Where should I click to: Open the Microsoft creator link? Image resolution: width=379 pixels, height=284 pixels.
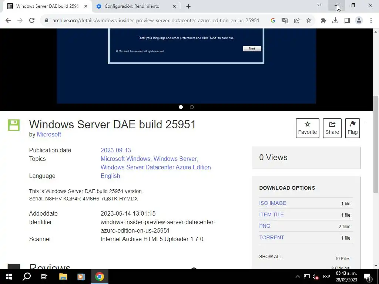tap(49, 135)
